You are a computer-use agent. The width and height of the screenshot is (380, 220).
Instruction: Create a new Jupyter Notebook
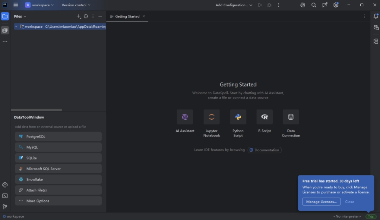click(x=211, y=117)
